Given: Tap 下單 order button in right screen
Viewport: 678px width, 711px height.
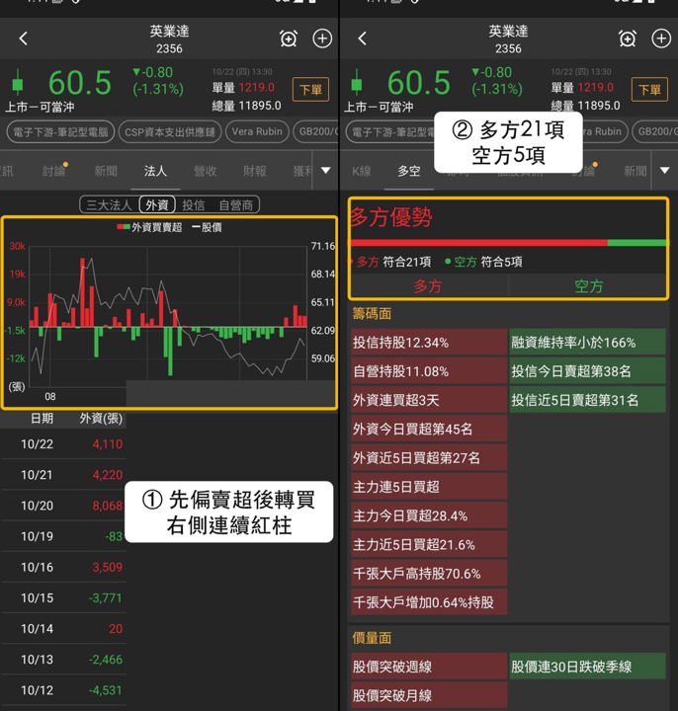Looking at the screenshot, I should pyautogui.click(x=649, y=89).
